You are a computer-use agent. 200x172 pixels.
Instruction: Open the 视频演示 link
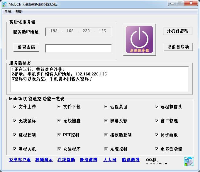tap(44, 160)
